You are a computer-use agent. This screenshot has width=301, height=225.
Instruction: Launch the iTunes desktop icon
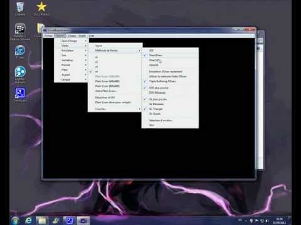[x=20, y=52]
